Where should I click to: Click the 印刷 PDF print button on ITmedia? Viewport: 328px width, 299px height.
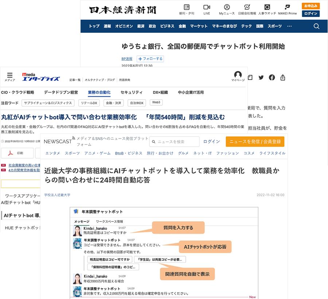coord(17,153)
